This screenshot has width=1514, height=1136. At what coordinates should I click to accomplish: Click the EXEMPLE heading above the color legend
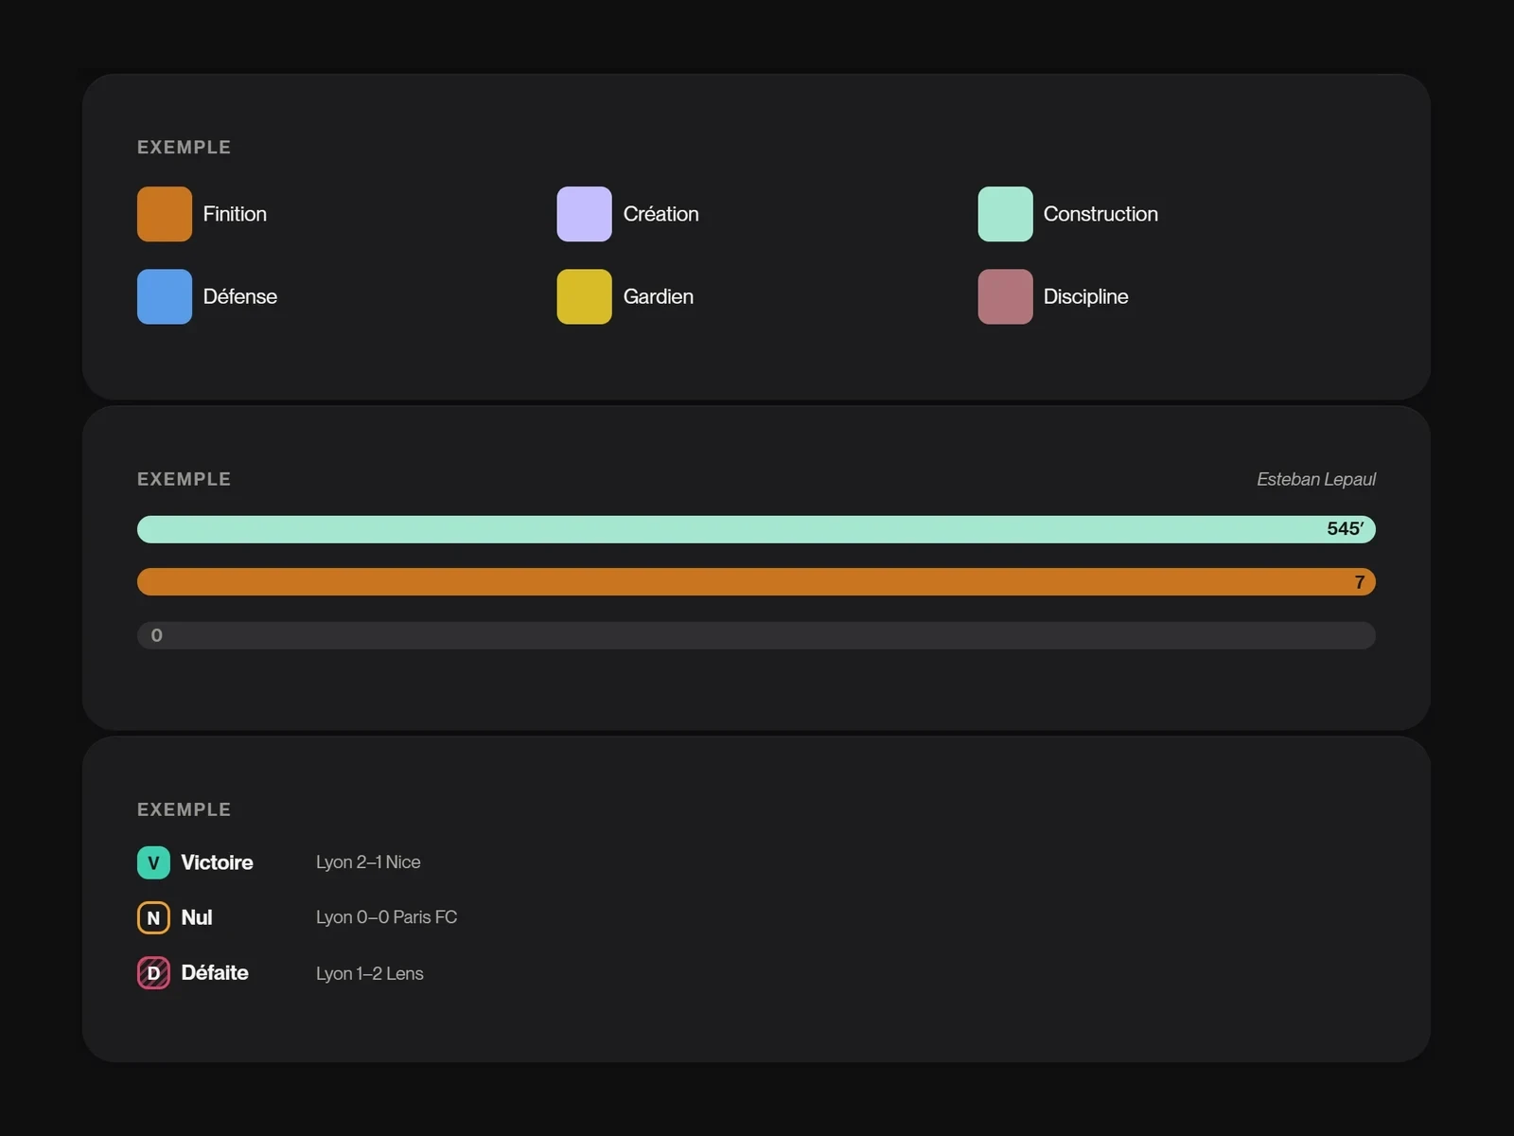pyautogui.click(x=184, y=148)
